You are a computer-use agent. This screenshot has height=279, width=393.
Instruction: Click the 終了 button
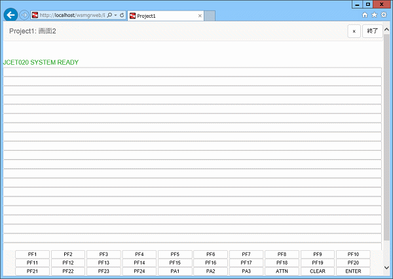pyautogui.click(x=372, y=31)
